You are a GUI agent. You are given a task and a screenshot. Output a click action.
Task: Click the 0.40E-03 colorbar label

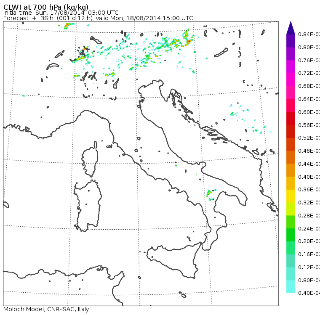pos(309,177)
